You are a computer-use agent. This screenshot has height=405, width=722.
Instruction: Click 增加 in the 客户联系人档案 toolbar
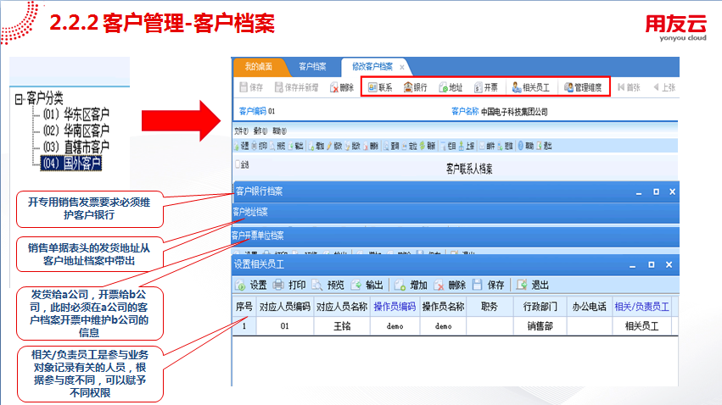316,147
